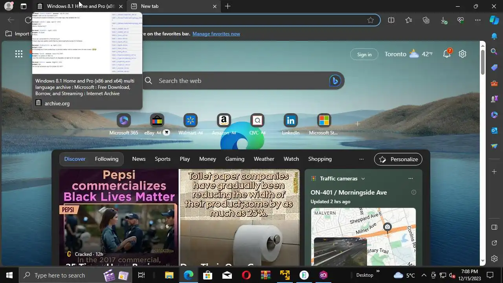Open the sidebar notifications bell icon

(494, 36)
